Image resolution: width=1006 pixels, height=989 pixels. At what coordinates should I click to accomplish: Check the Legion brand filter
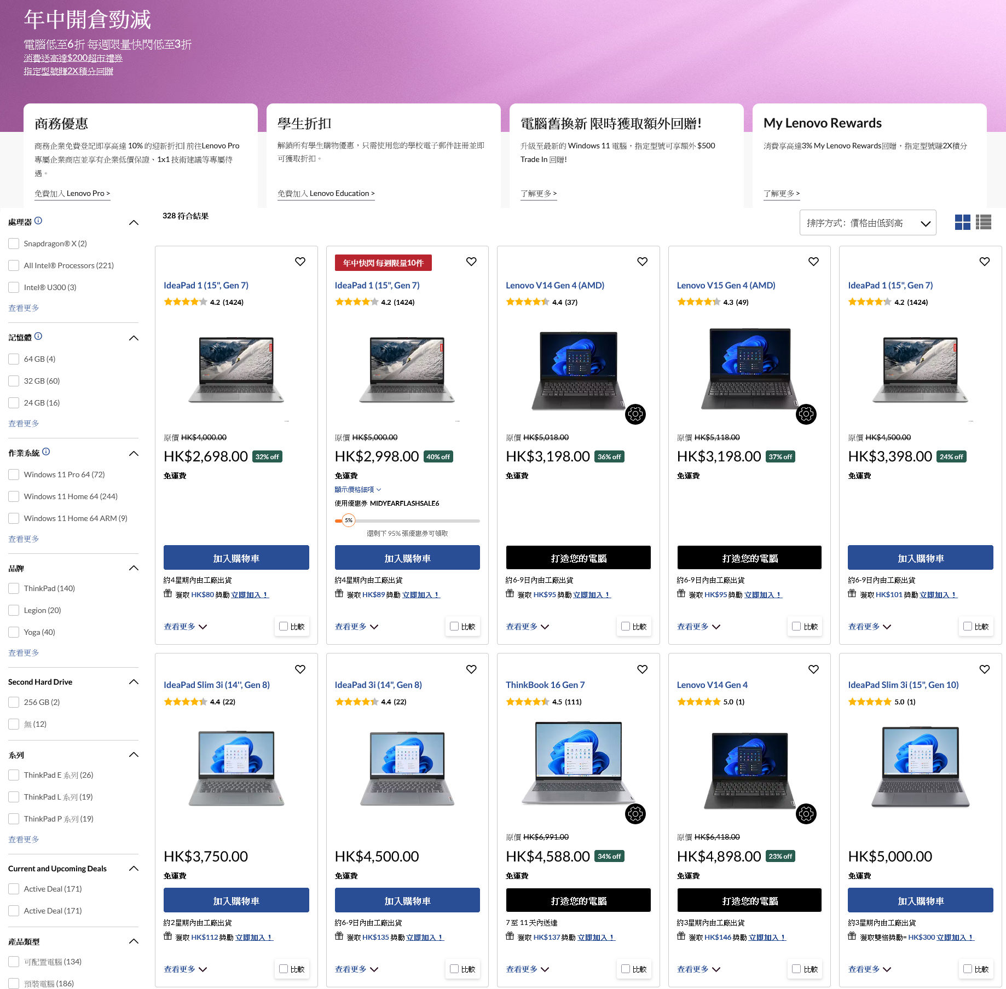(x=14, y=610)
